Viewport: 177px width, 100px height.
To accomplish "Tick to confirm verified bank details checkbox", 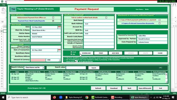I will pos(106,17).
